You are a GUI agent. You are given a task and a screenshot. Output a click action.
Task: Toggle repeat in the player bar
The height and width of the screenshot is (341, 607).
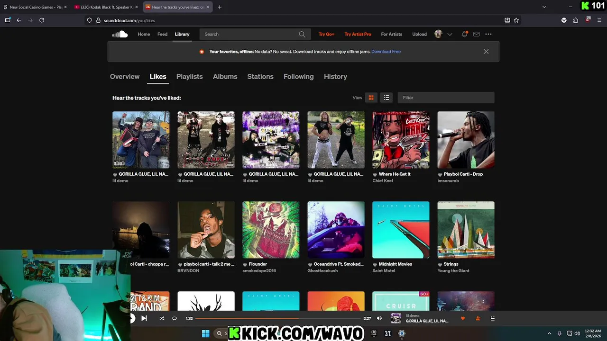(175, 318)
